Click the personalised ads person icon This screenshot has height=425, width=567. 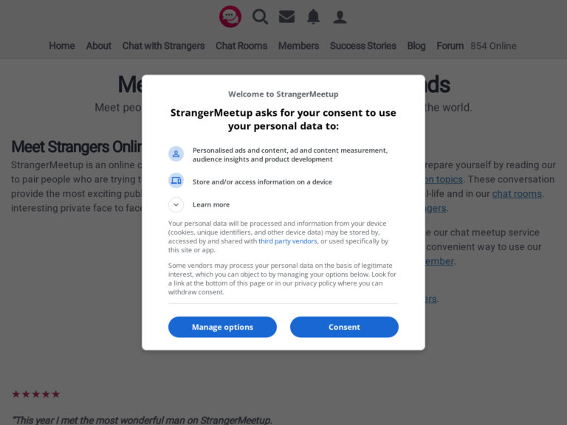pyautogui.click(x=176, y=154)
